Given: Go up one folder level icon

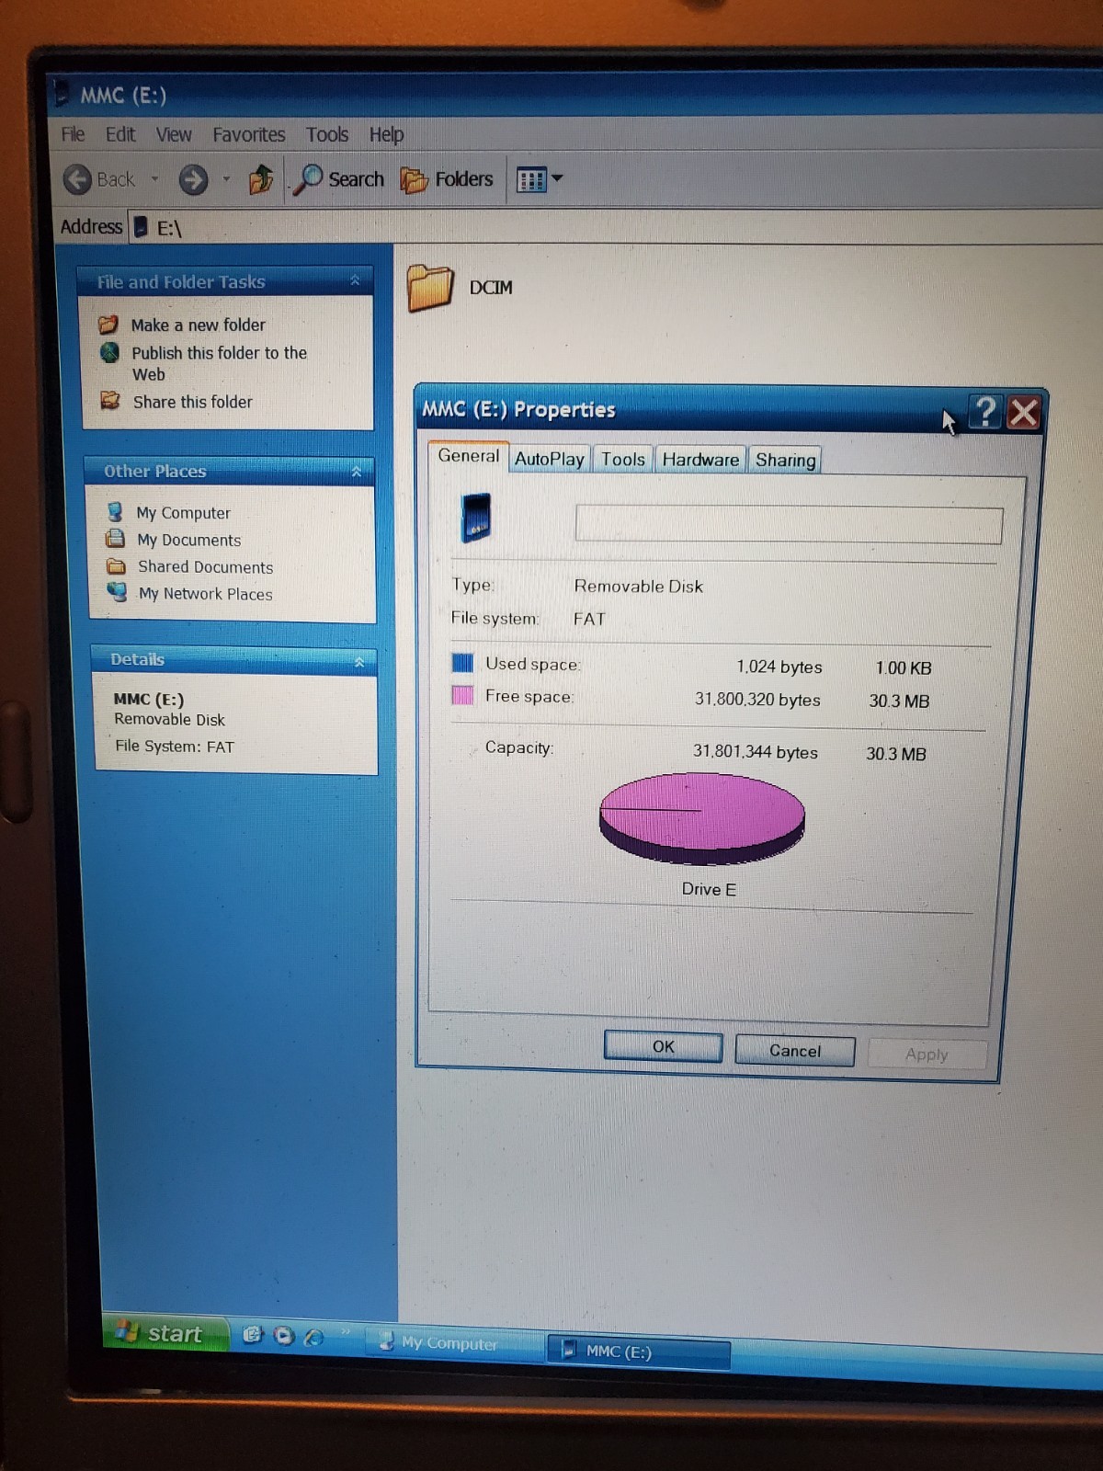Looking at the screenshot, I should point(261,179).
